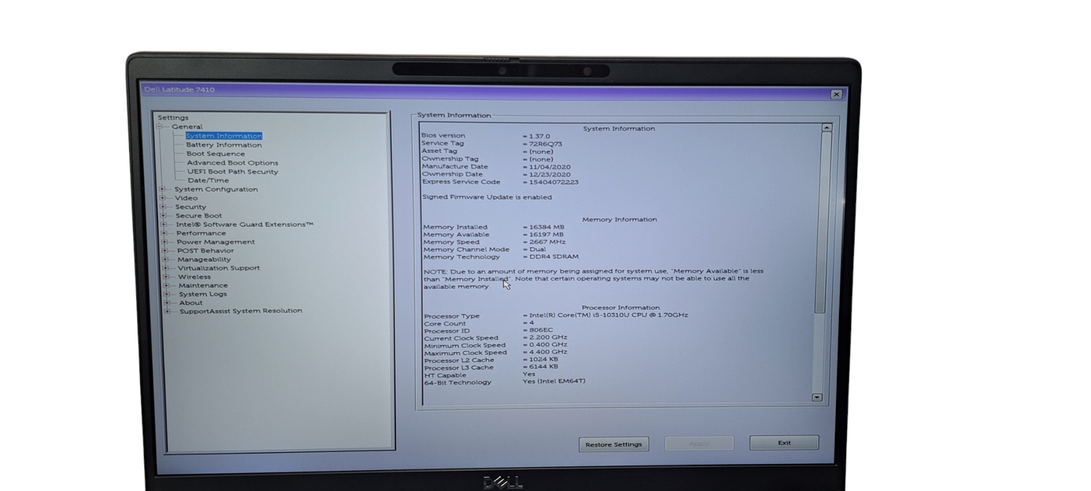Expand Virtualization Support options
The image size is (1091, 491).
click(x=164, y=268)
